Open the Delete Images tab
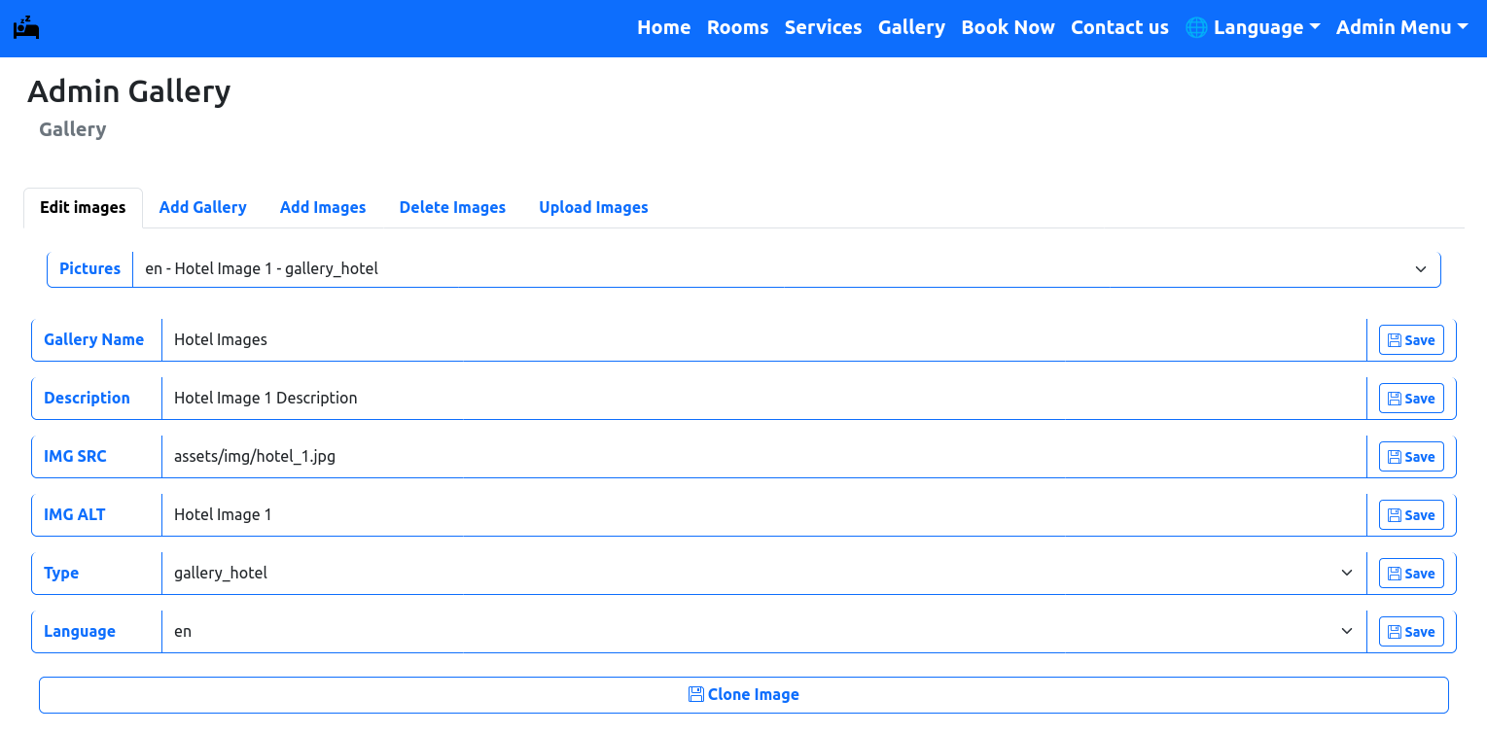1487x734 pixels. click(452, 208)
